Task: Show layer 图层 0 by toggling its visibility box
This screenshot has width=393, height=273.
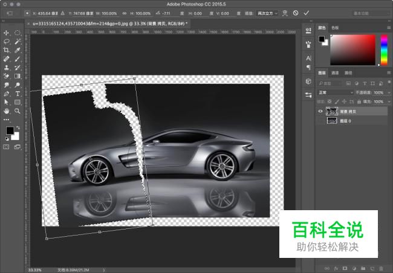Action: 320,121
